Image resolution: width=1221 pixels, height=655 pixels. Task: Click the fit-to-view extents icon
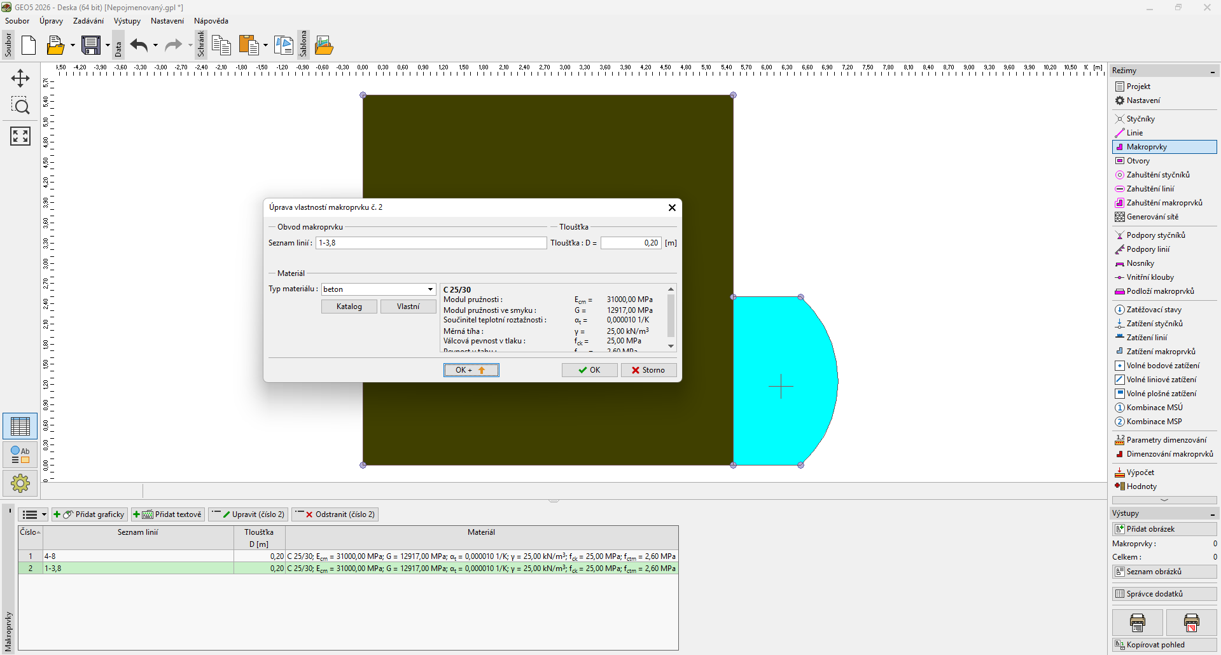(x=20, y=135)
